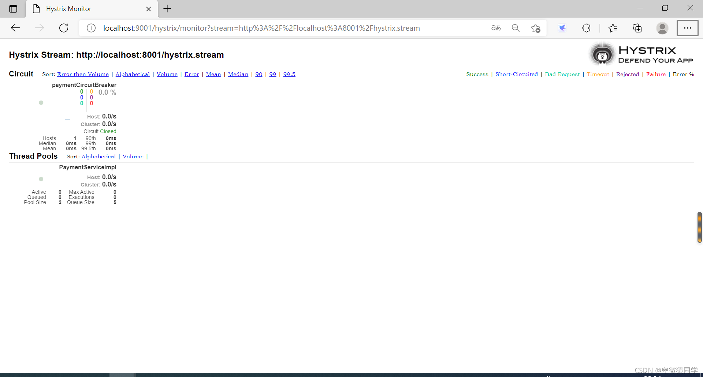Go back to previous page
Screen dimensions: 703x377
point(15,28)
